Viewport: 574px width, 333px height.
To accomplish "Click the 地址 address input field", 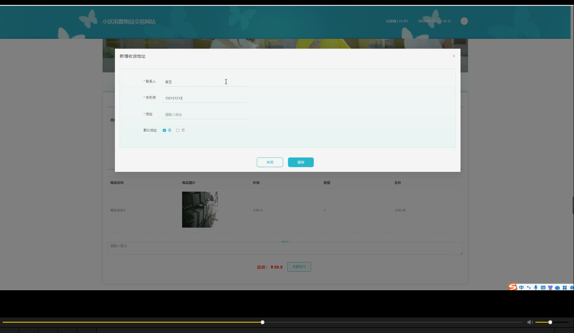I will click(204, 115).
